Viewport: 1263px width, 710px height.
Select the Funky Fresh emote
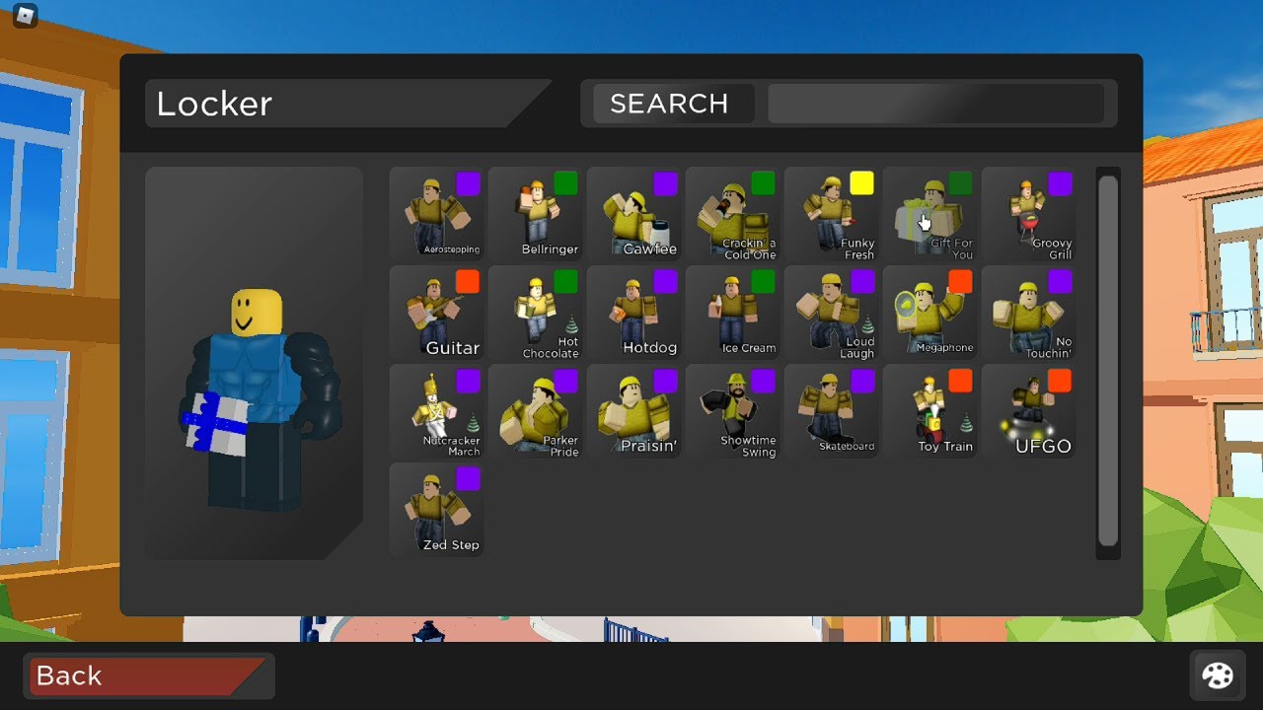pos(832,214)
